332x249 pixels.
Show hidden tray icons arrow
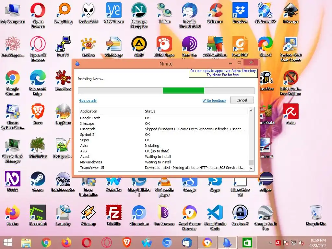point(270,243)
